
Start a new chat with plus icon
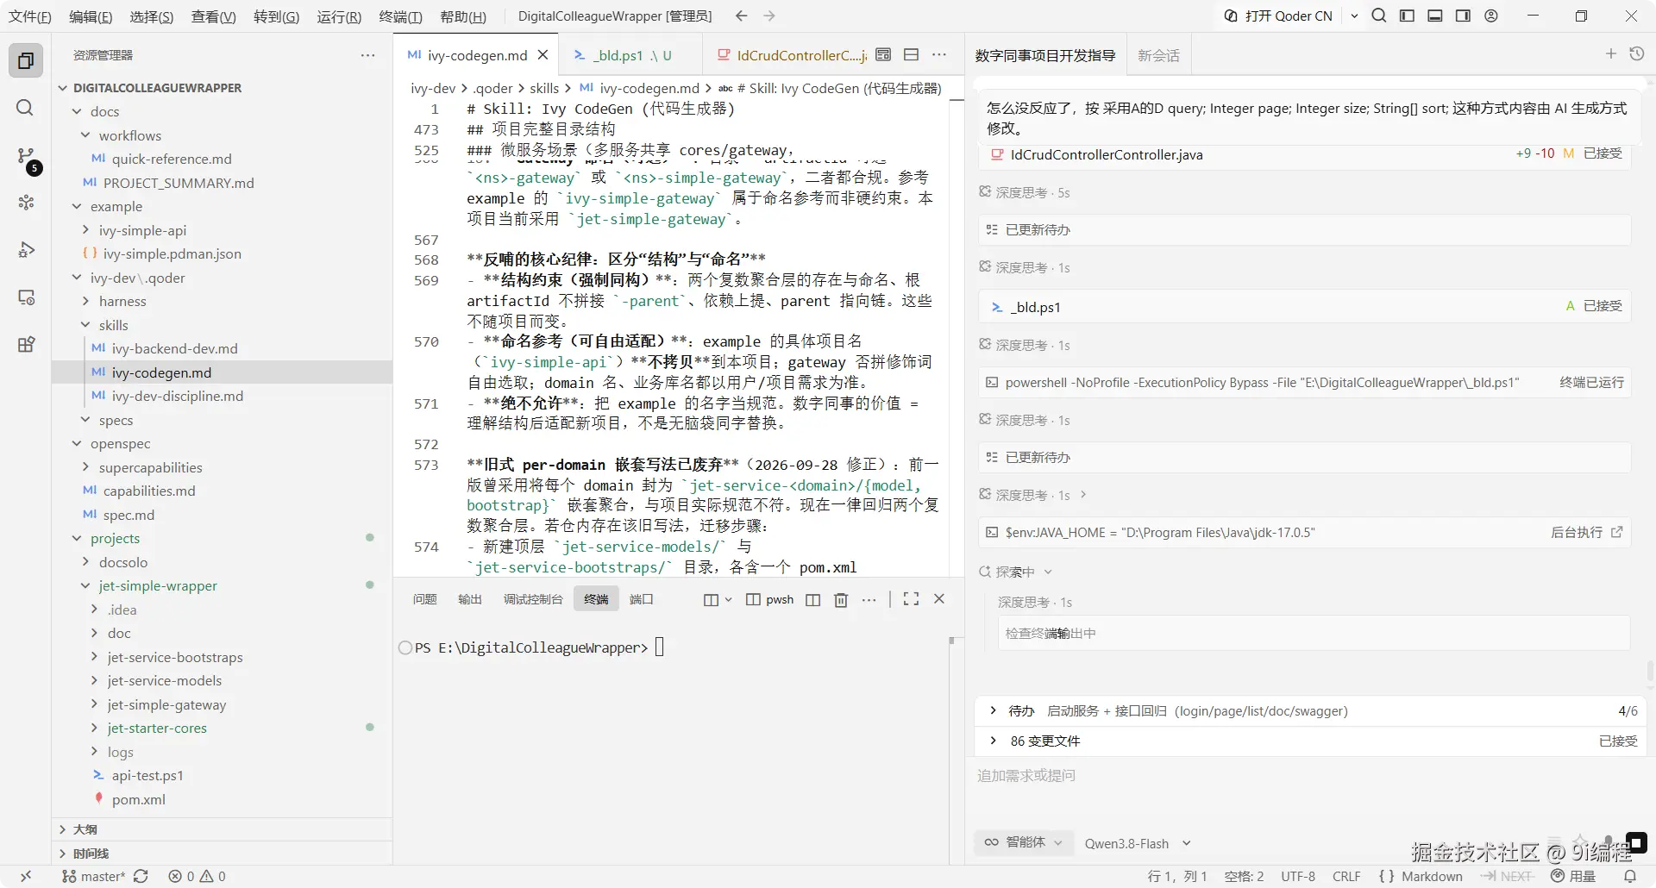pyautogui.click(x=1610, y=54)
